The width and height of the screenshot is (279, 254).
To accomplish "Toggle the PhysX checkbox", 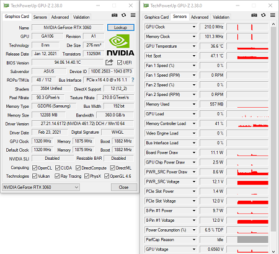I will [87, 176].
